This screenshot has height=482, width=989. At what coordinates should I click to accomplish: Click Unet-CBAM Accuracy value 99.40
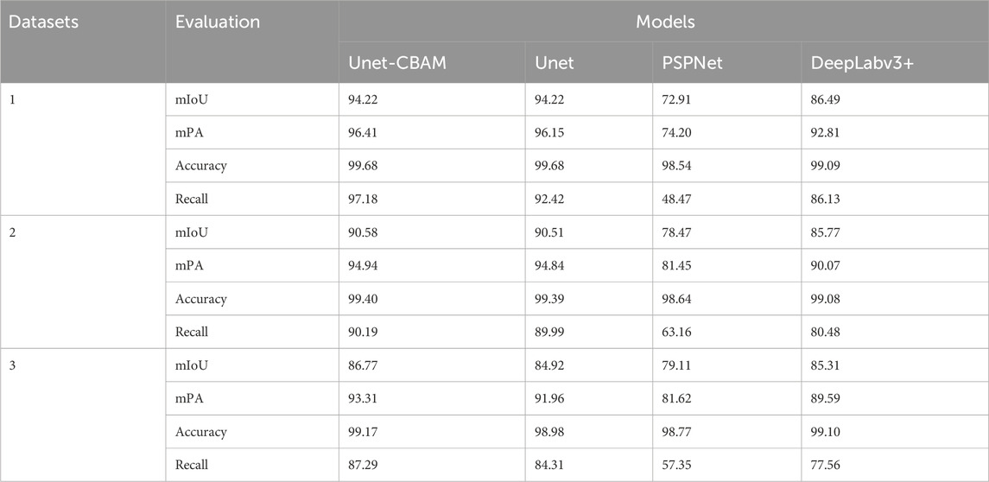(x=363, y=298)
